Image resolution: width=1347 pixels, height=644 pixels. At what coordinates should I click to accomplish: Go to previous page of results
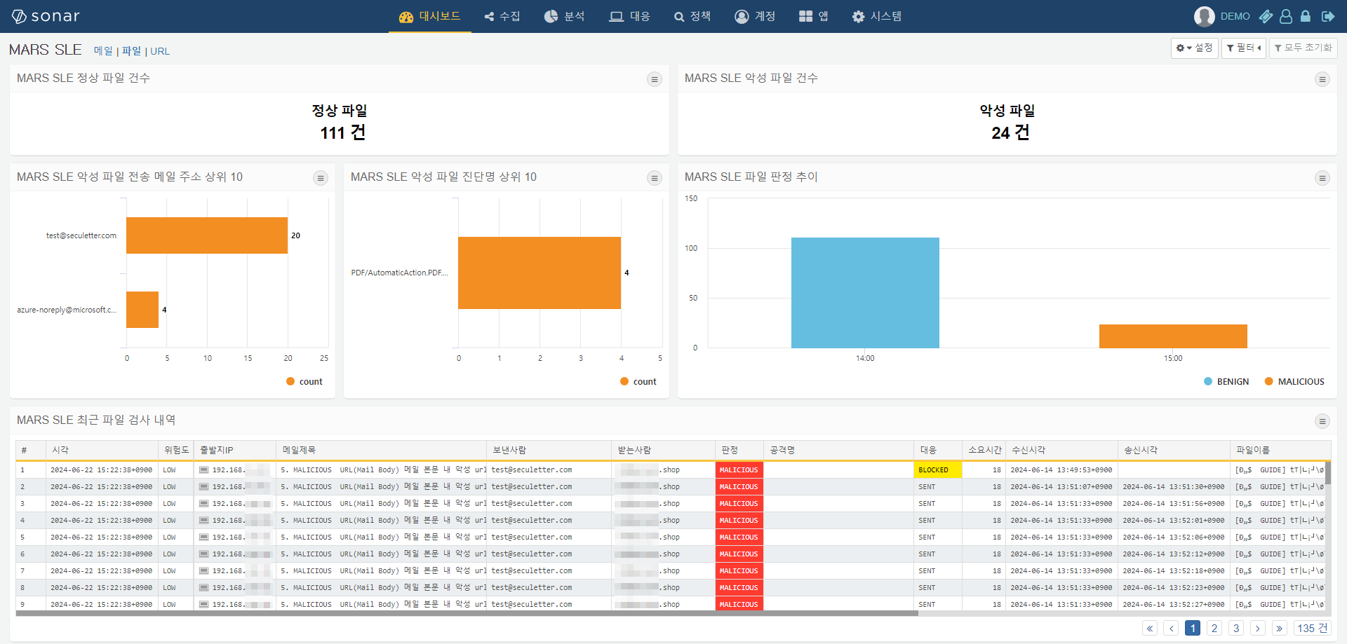1171,628
